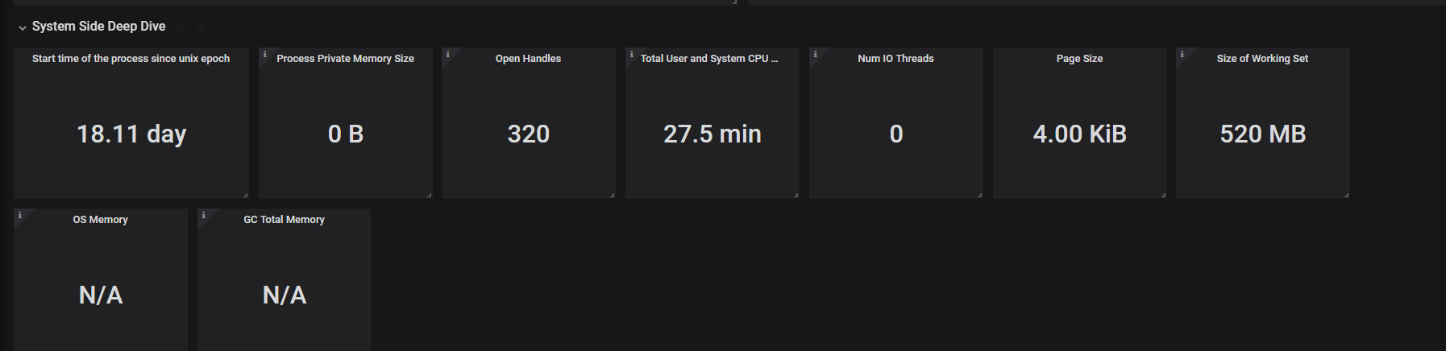
Task: Click the GC Total Memory info icon
Action: [x=203, y=215]
